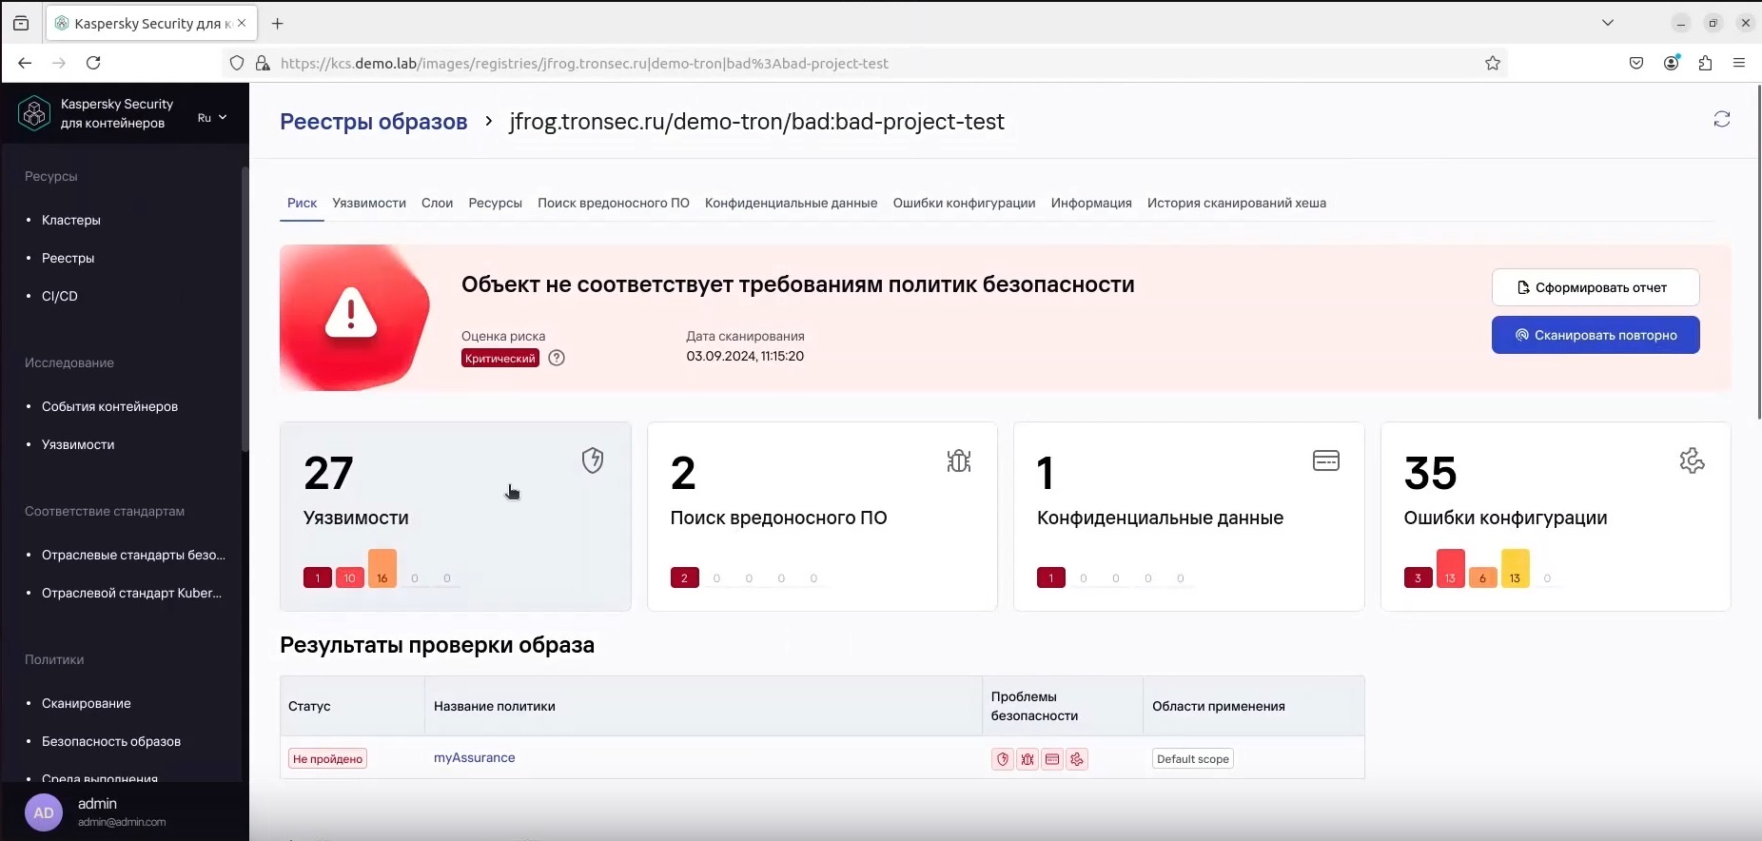This screenshot has width=1762, height=841.
Task: Click the site security shield icon
Action: coord(237,63)
